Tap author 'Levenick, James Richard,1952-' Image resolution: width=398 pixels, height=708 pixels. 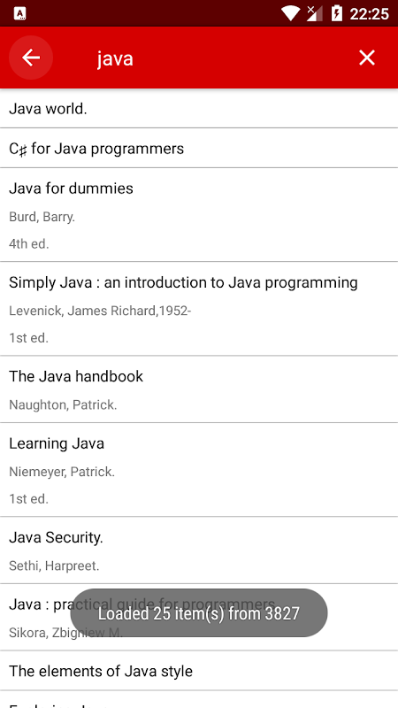100,312
